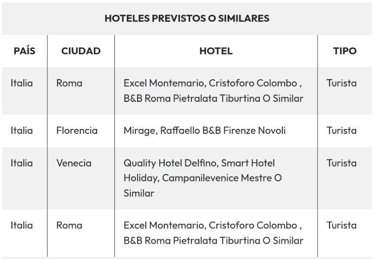Click Italia in the first Roma row
Viewport: 374px width, 259px height.
tap(22, 83)
